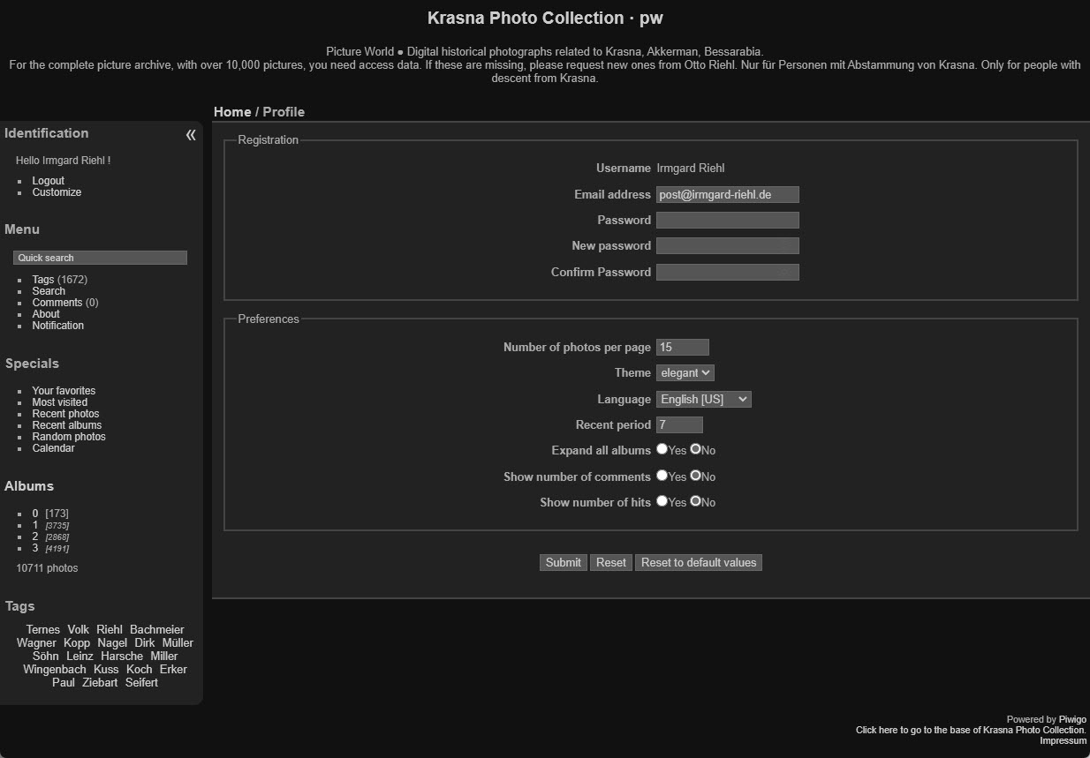This screenshot has height=758, width=1090.
Task: Select Yes for Show number of comments
Action: tap(662, 476)
